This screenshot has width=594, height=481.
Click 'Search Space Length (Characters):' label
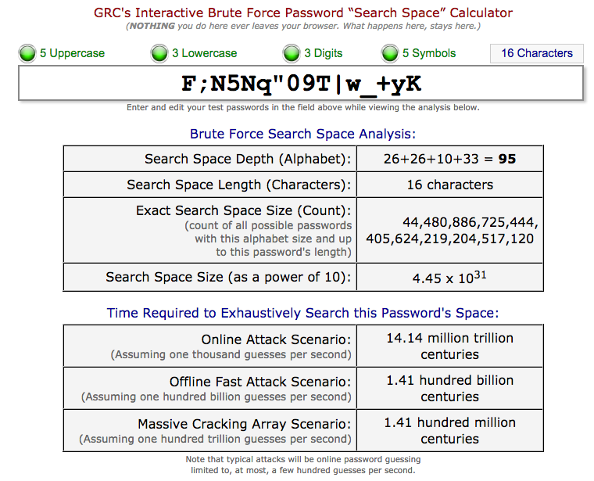click(239, 185)
